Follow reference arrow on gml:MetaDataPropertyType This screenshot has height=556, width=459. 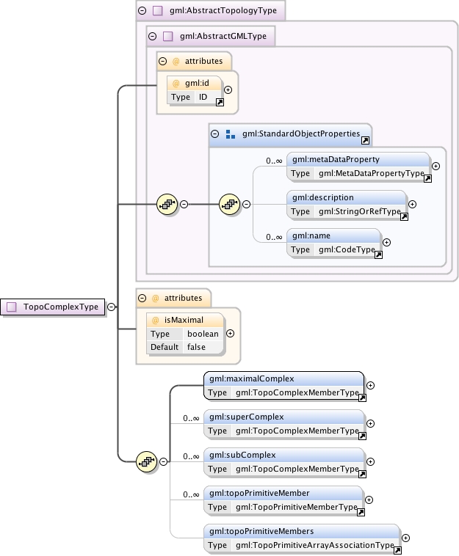pos(427,179)
